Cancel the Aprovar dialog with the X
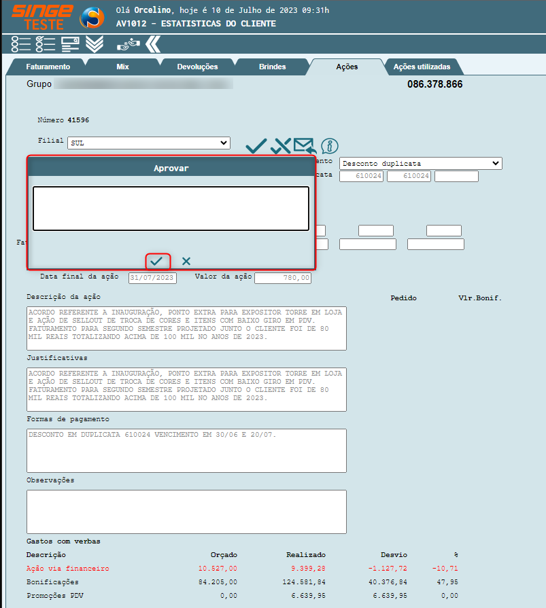Screen dimensions: 546x608 tap(186, 261)
